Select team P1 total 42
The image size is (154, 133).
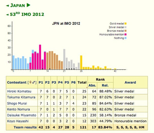click(x=41, y=127)
